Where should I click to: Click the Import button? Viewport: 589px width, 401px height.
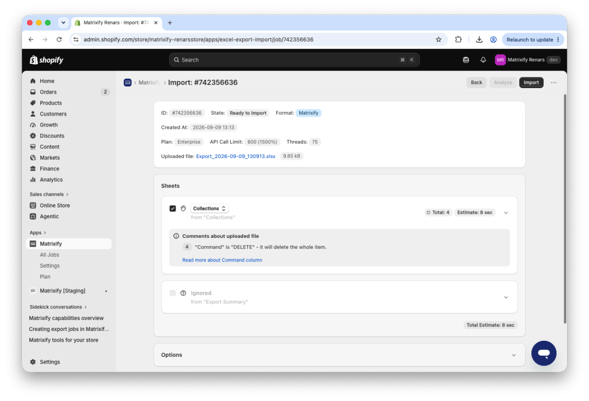click(x=531, y=83)
